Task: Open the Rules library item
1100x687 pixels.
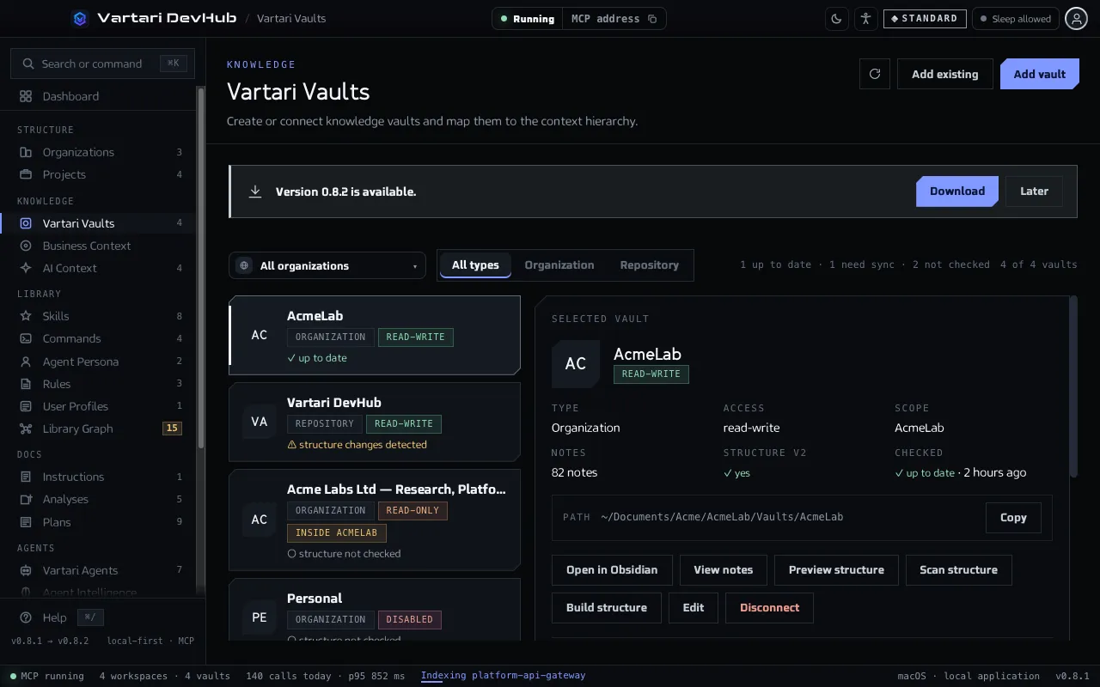Action: (x=99, y=384)
